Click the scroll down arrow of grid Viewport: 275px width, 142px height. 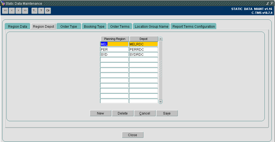tap(160, 102)
